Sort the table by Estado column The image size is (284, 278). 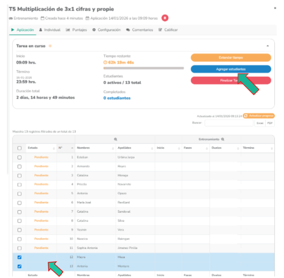41,148
